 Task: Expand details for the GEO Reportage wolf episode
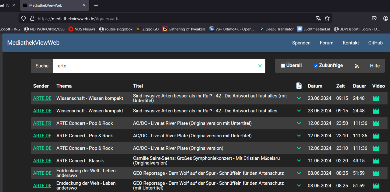pos(299,173)
